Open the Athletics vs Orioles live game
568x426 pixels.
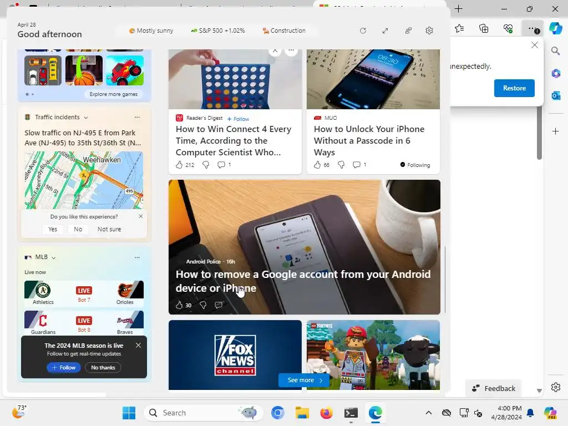[84, 293]
